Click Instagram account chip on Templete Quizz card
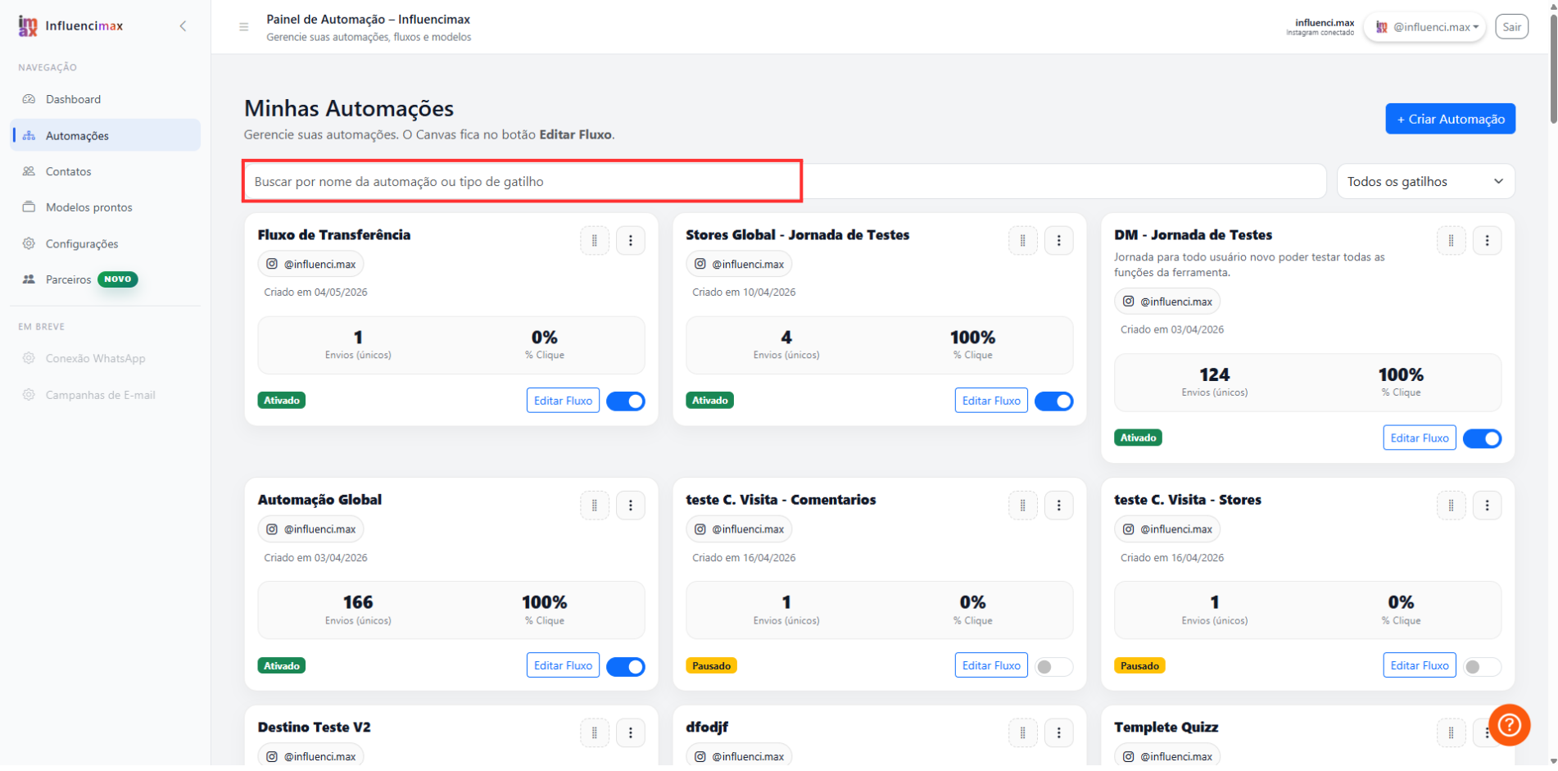The height and width of the screenshot is (771, 1558). click(1167, 756)
